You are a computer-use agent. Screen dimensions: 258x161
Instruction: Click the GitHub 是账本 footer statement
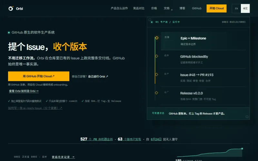click(197, 114)
